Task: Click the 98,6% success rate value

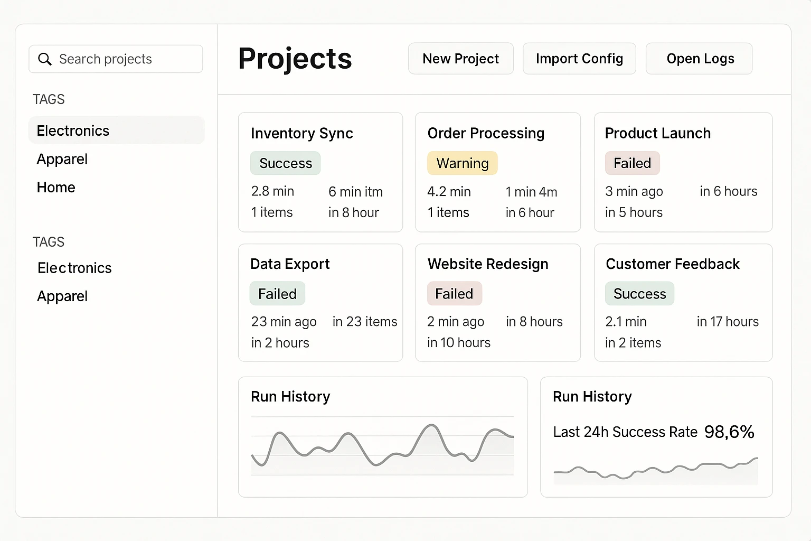Action: (x=729, y=432)
